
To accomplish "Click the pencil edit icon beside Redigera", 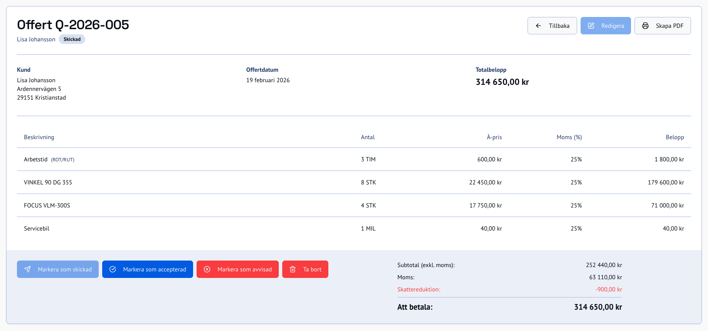I will (x=591, y=26).
